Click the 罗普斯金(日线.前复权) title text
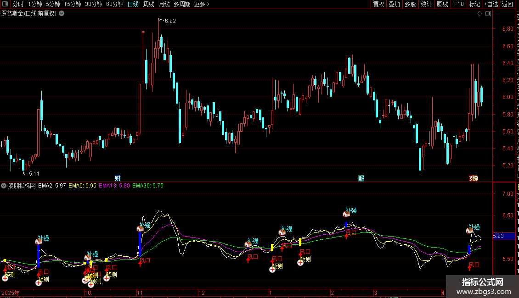519x298 pixels. 29,14
